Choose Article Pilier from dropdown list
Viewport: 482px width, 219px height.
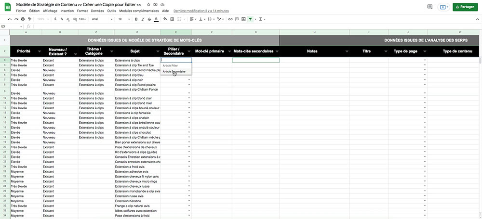176,66
